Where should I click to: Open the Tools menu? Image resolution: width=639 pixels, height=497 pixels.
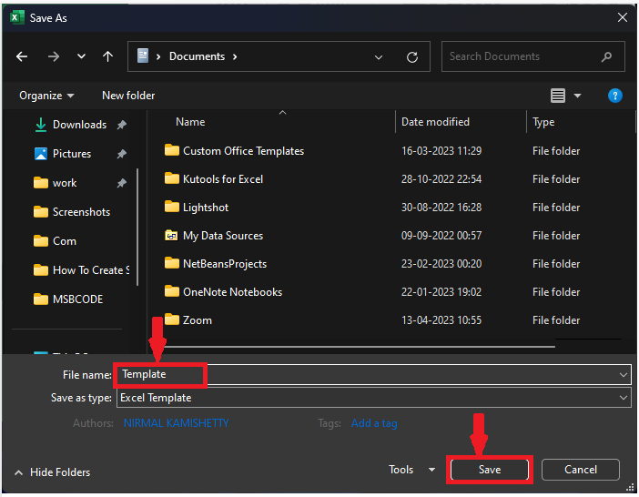(411, 470)
